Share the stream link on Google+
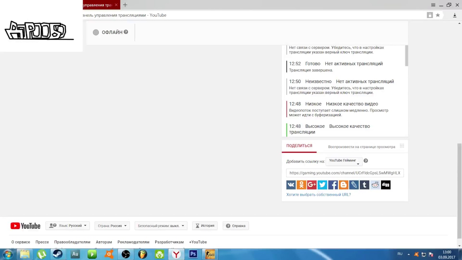The width and height of the screenshot is (462, 260). [312, 185]
